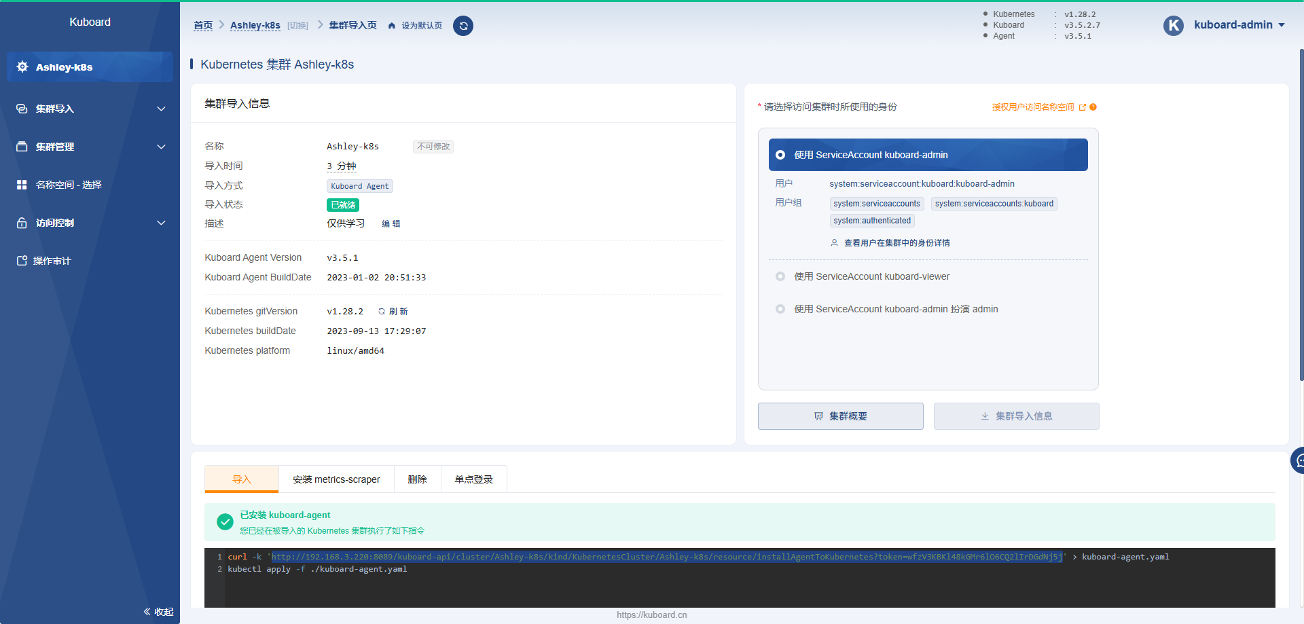This screenshot has width=1304, height=624.
Task: Click the system:serviceaccounts group tag
Action: pyautogui.click(x=877, y=204)
